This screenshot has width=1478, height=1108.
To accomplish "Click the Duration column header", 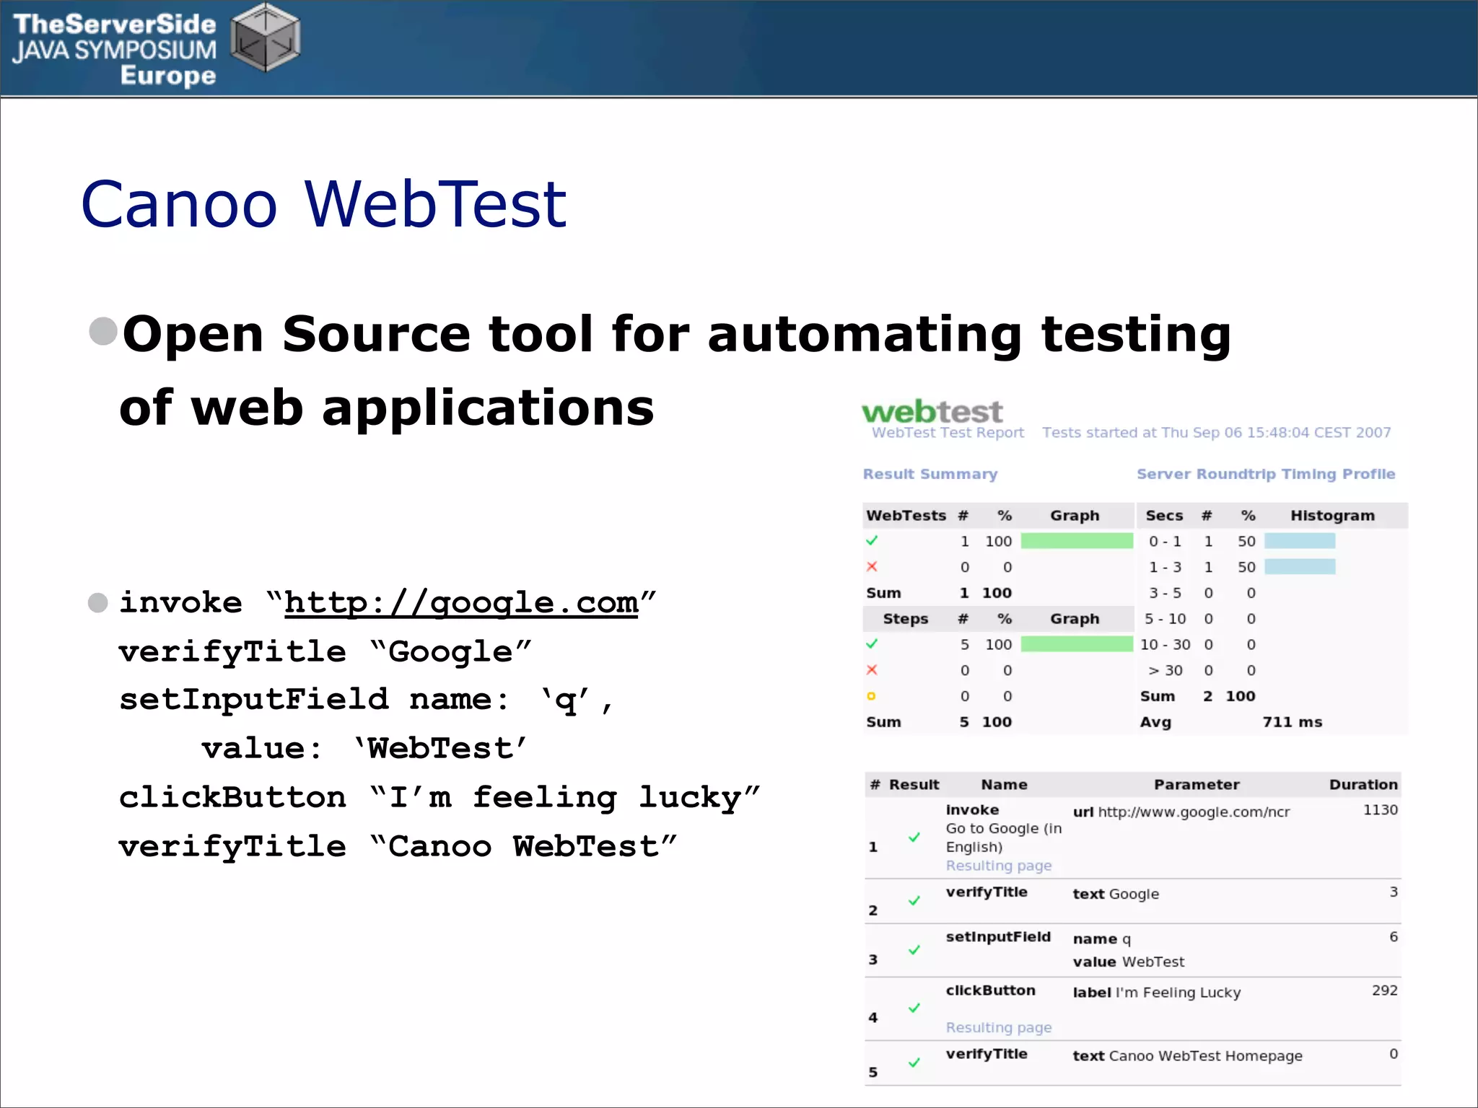I will tap(1363, 784).
